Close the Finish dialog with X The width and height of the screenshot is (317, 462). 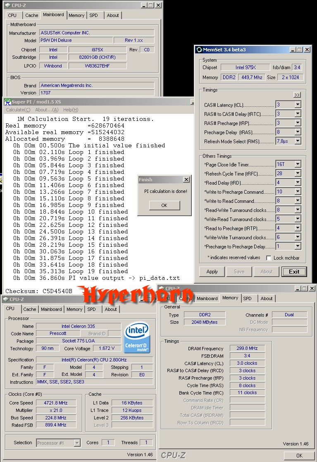point(186,179)
